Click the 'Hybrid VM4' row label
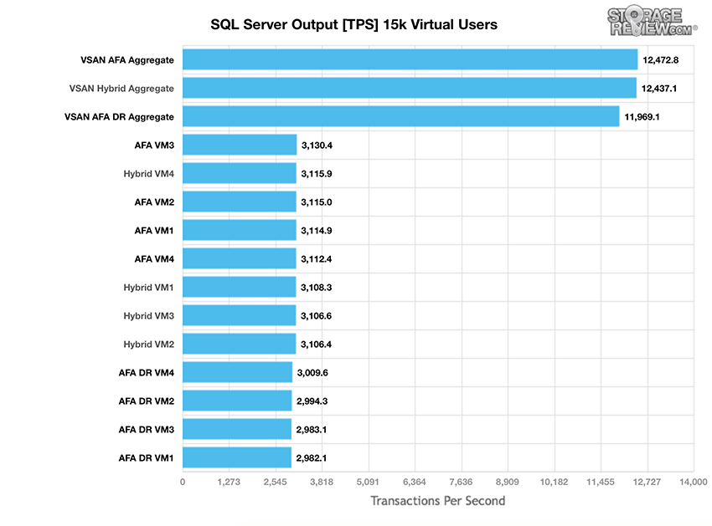 click(148, 174)
